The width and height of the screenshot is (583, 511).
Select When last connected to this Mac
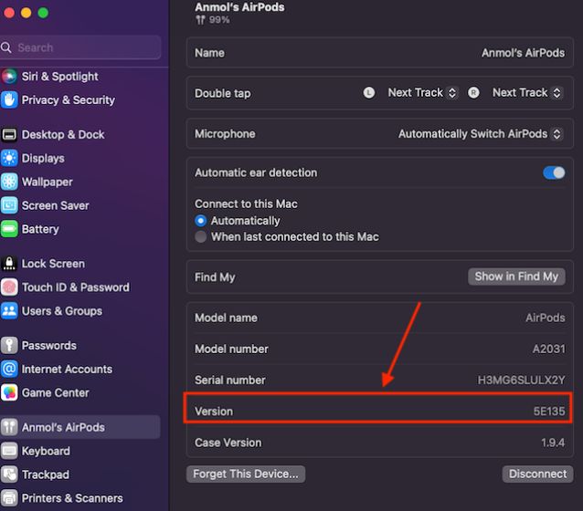tap(201, 237)
